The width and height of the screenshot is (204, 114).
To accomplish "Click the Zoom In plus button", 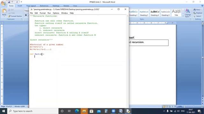I will (202, 106).
